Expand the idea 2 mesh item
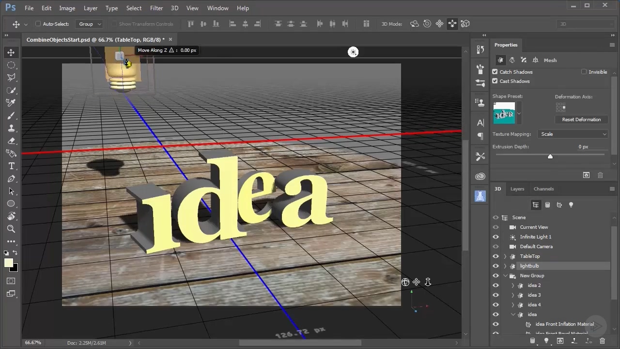 (513, 286)
